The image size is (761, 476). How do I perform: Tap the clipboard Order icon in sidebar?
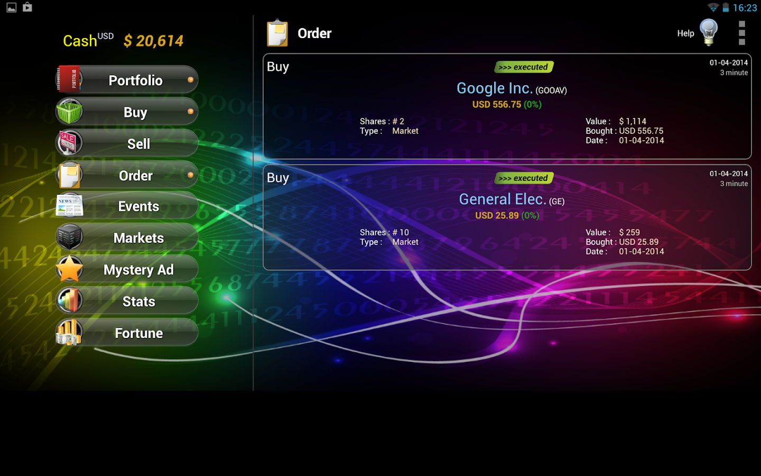click(69, 175)
